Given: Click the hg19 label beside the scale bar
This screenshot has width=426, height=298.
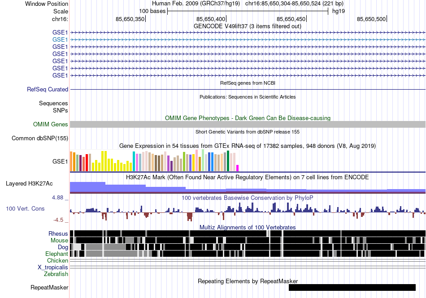Looking at the screenshot, I should coord(339,11).
